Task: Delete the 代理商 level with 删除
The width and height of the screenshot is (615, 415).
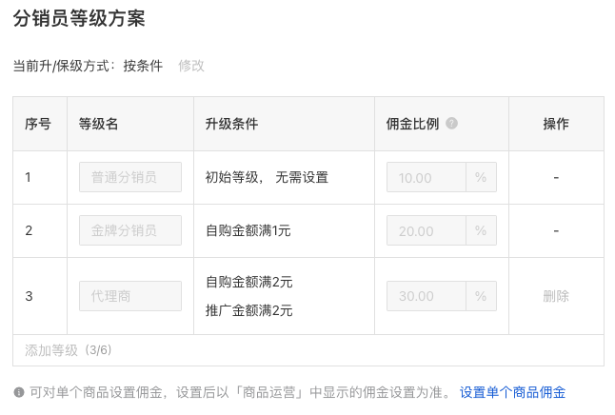Action: (556, 296)
